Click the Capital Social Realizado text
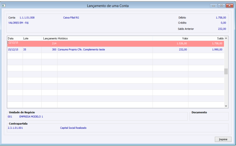 tap(73, 128)
